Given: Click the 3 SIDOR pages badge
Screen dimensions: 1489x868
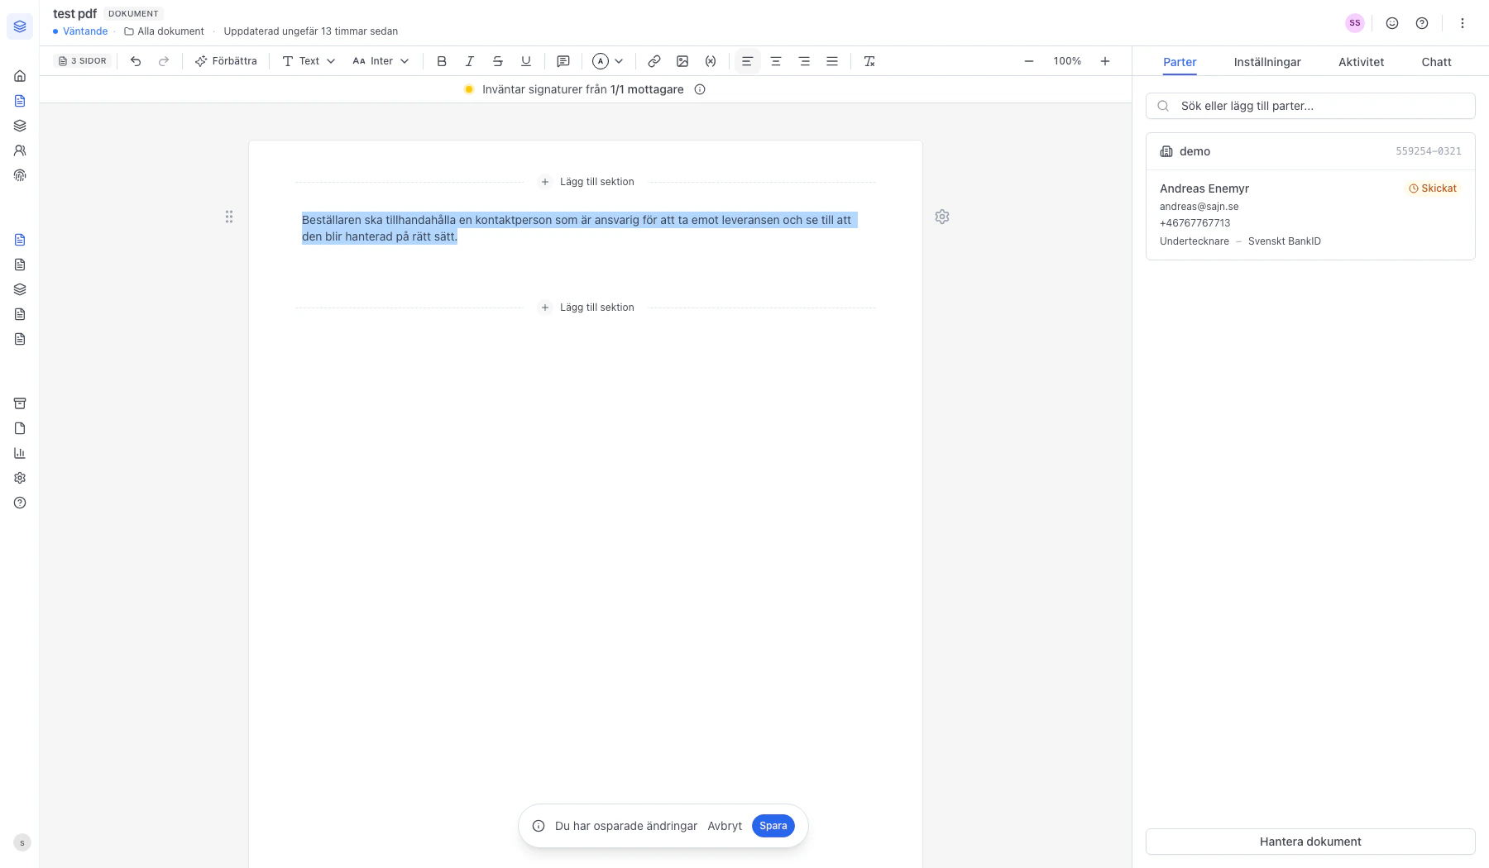Looking at the screenshot, I should click(83, 61).
